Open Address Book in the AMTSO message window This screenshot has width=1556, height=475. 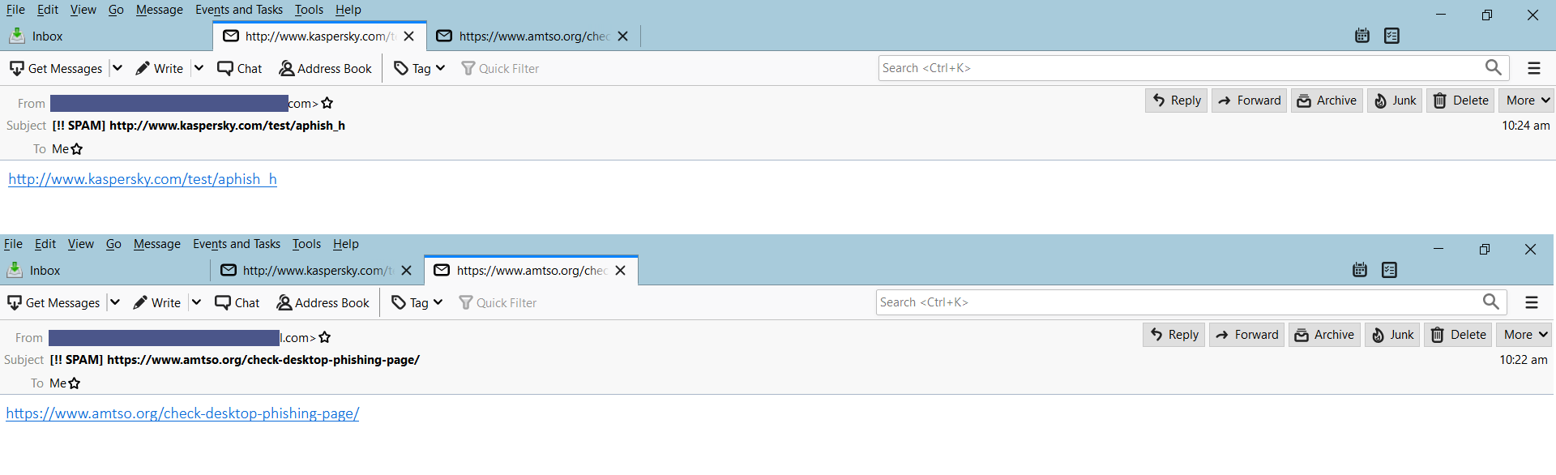coord(323,302)
